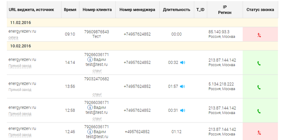Open the client info icon in the 14:14 row
The height and width of the screenshot is (140, 286).
pyautogui.click(x=90, y=60)
